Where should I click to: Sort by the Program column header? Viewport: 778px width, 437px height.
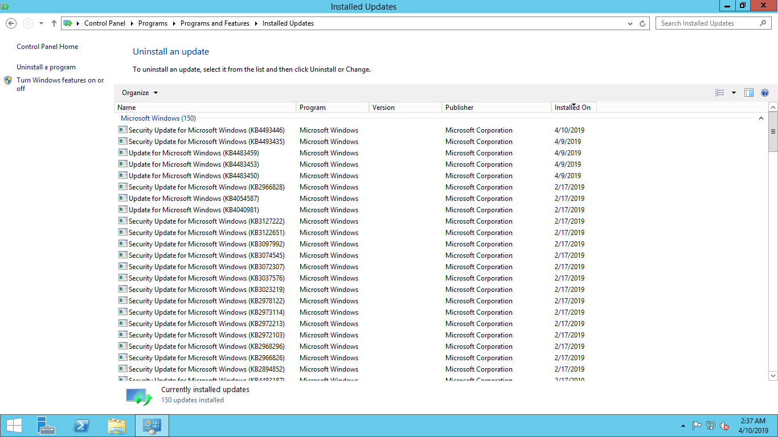333,108
